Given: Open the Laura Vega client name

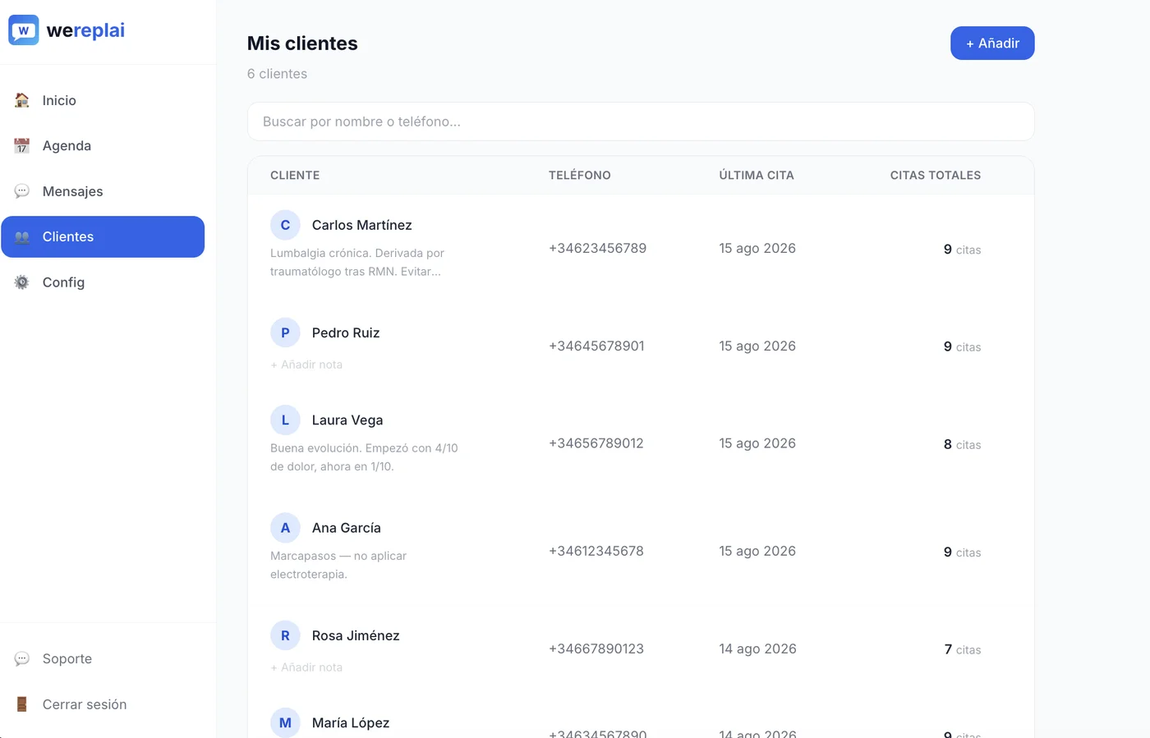Looking at the screenshot, I should pos(347,419).
